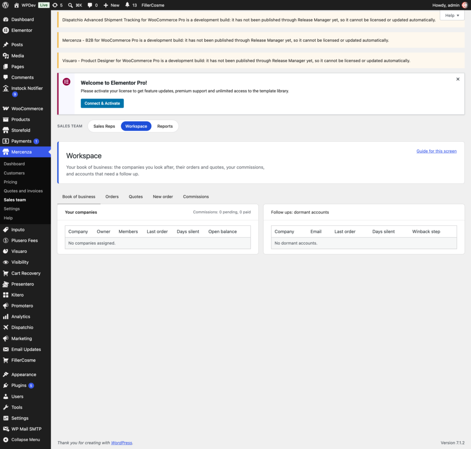Click Days silent header in Your companies
The width and height of the screenshot is (471, 449).
tap(188, 231)
